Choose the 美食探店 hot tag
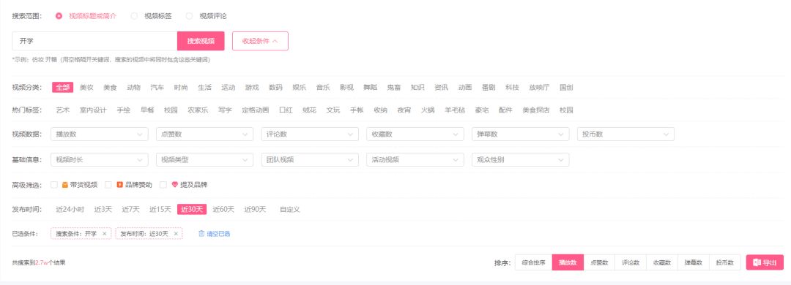The height and width of the screenshot is (285, 791). (536, 110)
